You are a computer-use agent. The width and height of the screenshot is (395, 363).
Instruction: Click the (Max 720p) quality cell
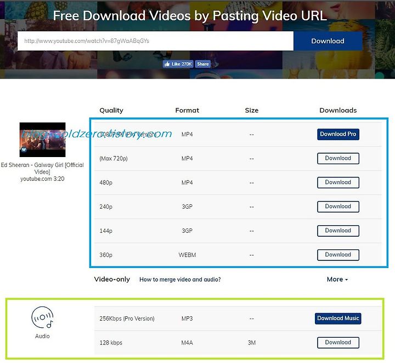(114, 159)
